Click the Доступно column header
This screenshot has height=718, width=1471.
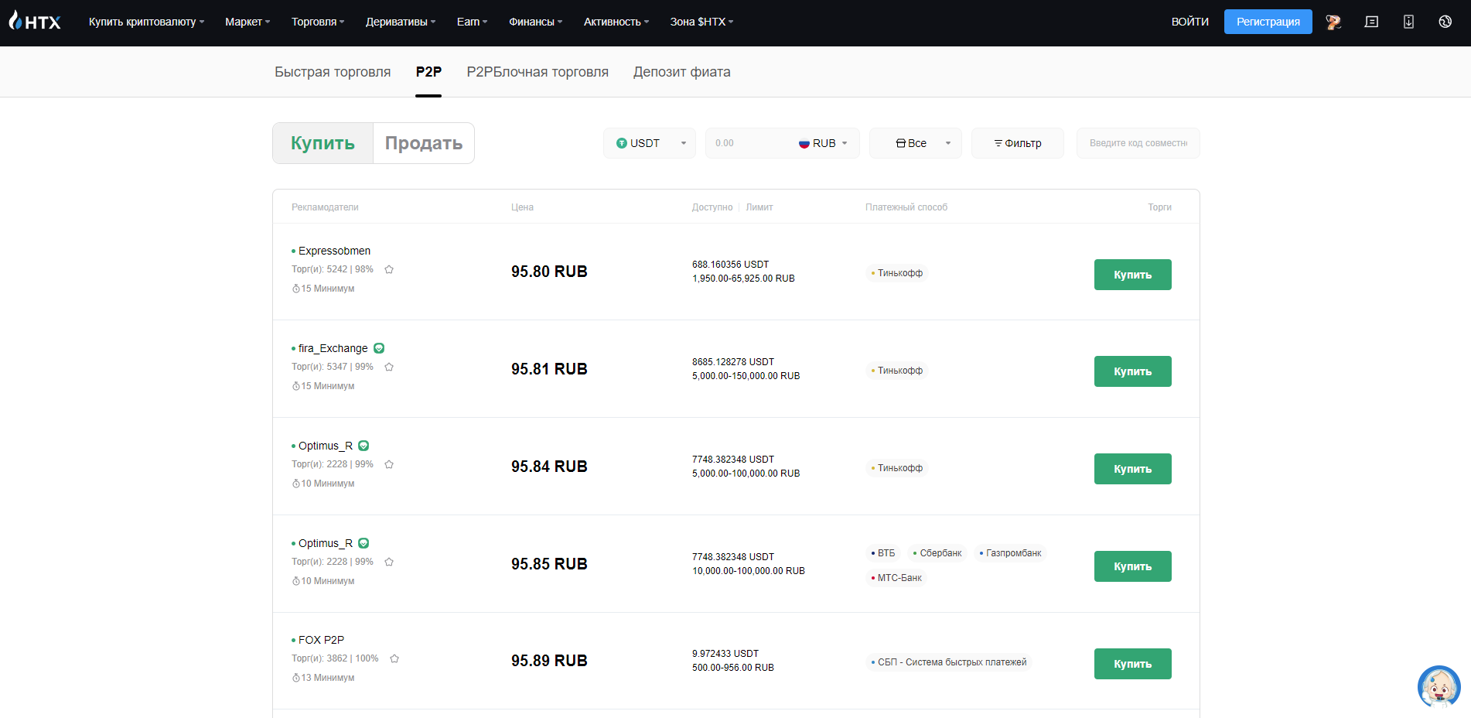click(x=712, y=207)
